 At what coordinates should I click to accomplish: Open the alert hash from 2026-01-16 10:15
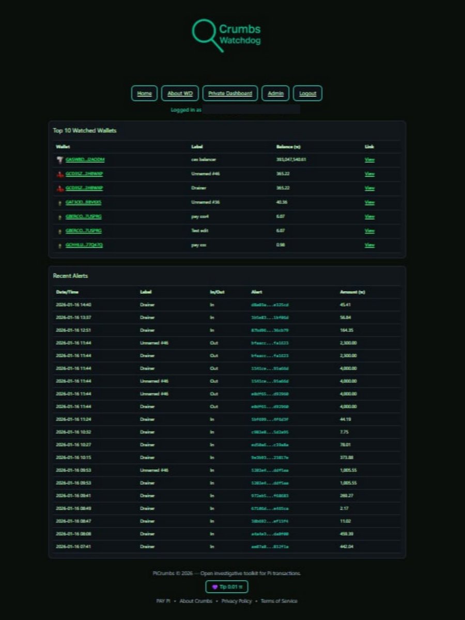tap(270, 458)
